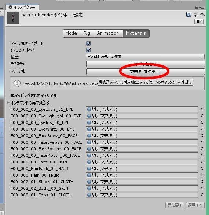Open object picker for Shoes_01_CLOTH
The height and width of the screenshot is (215, 209).
click(x=202, y=182)
